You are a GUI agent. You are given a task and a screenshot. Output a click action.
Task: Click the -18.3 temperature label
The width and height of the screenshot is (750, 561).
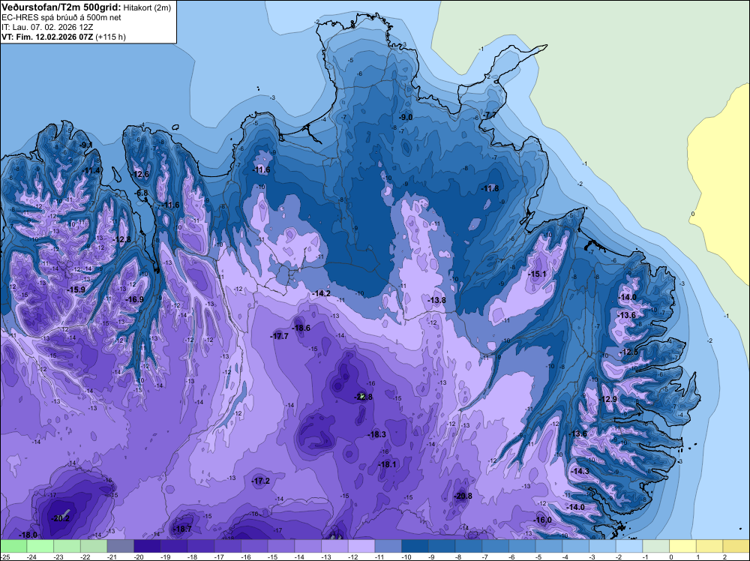coord(376,434)
